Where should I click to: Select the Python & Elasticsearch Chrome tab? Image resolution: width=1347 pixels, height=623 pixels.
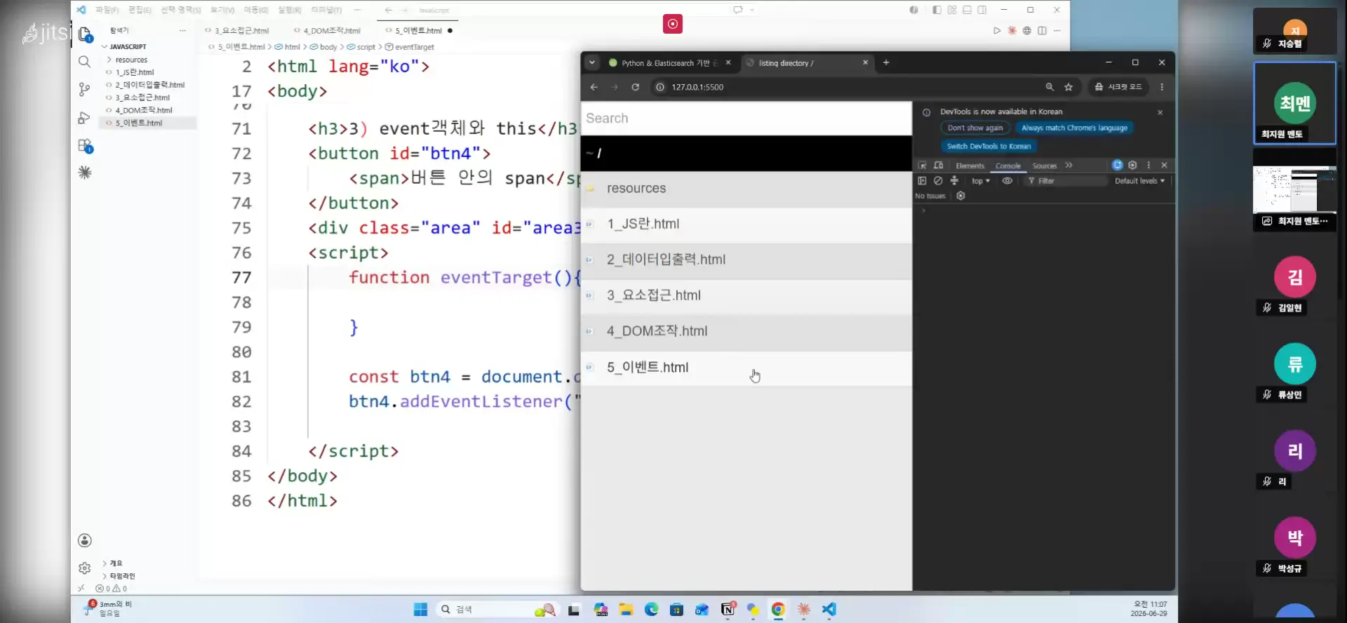pyautogui.click(x=669, y=63)
